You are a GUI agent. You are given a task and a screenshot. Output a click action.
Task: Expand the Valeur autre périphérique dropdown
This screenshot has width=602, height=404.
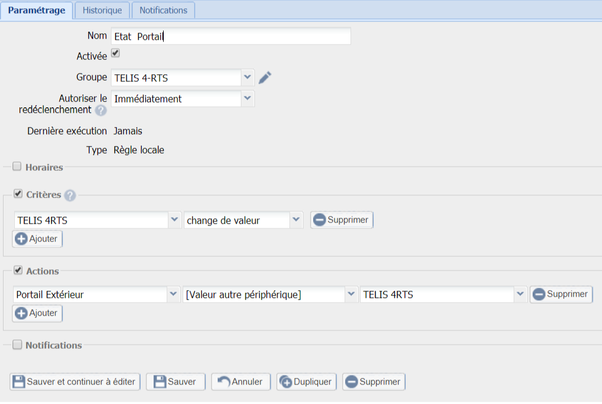[x=351, y=294]
